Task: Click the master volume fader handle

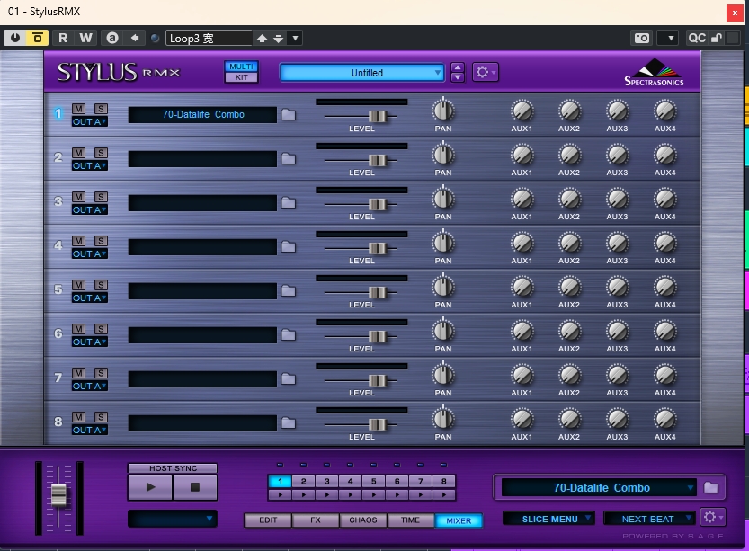Action: 58,494
